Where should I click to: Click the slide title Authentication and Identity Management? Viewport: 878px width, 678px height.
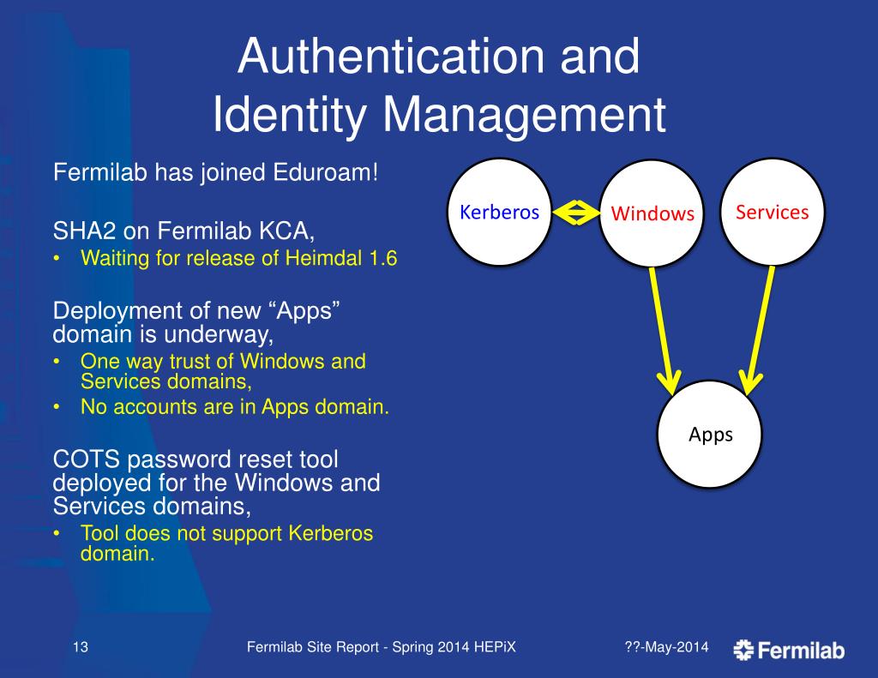point(439,85)
